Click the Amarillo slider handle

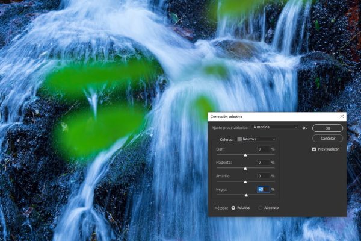[x=245, y=181]
